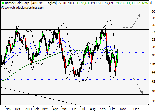Click the high price H:49,54
Screen dimensions: 156x111
95,3
